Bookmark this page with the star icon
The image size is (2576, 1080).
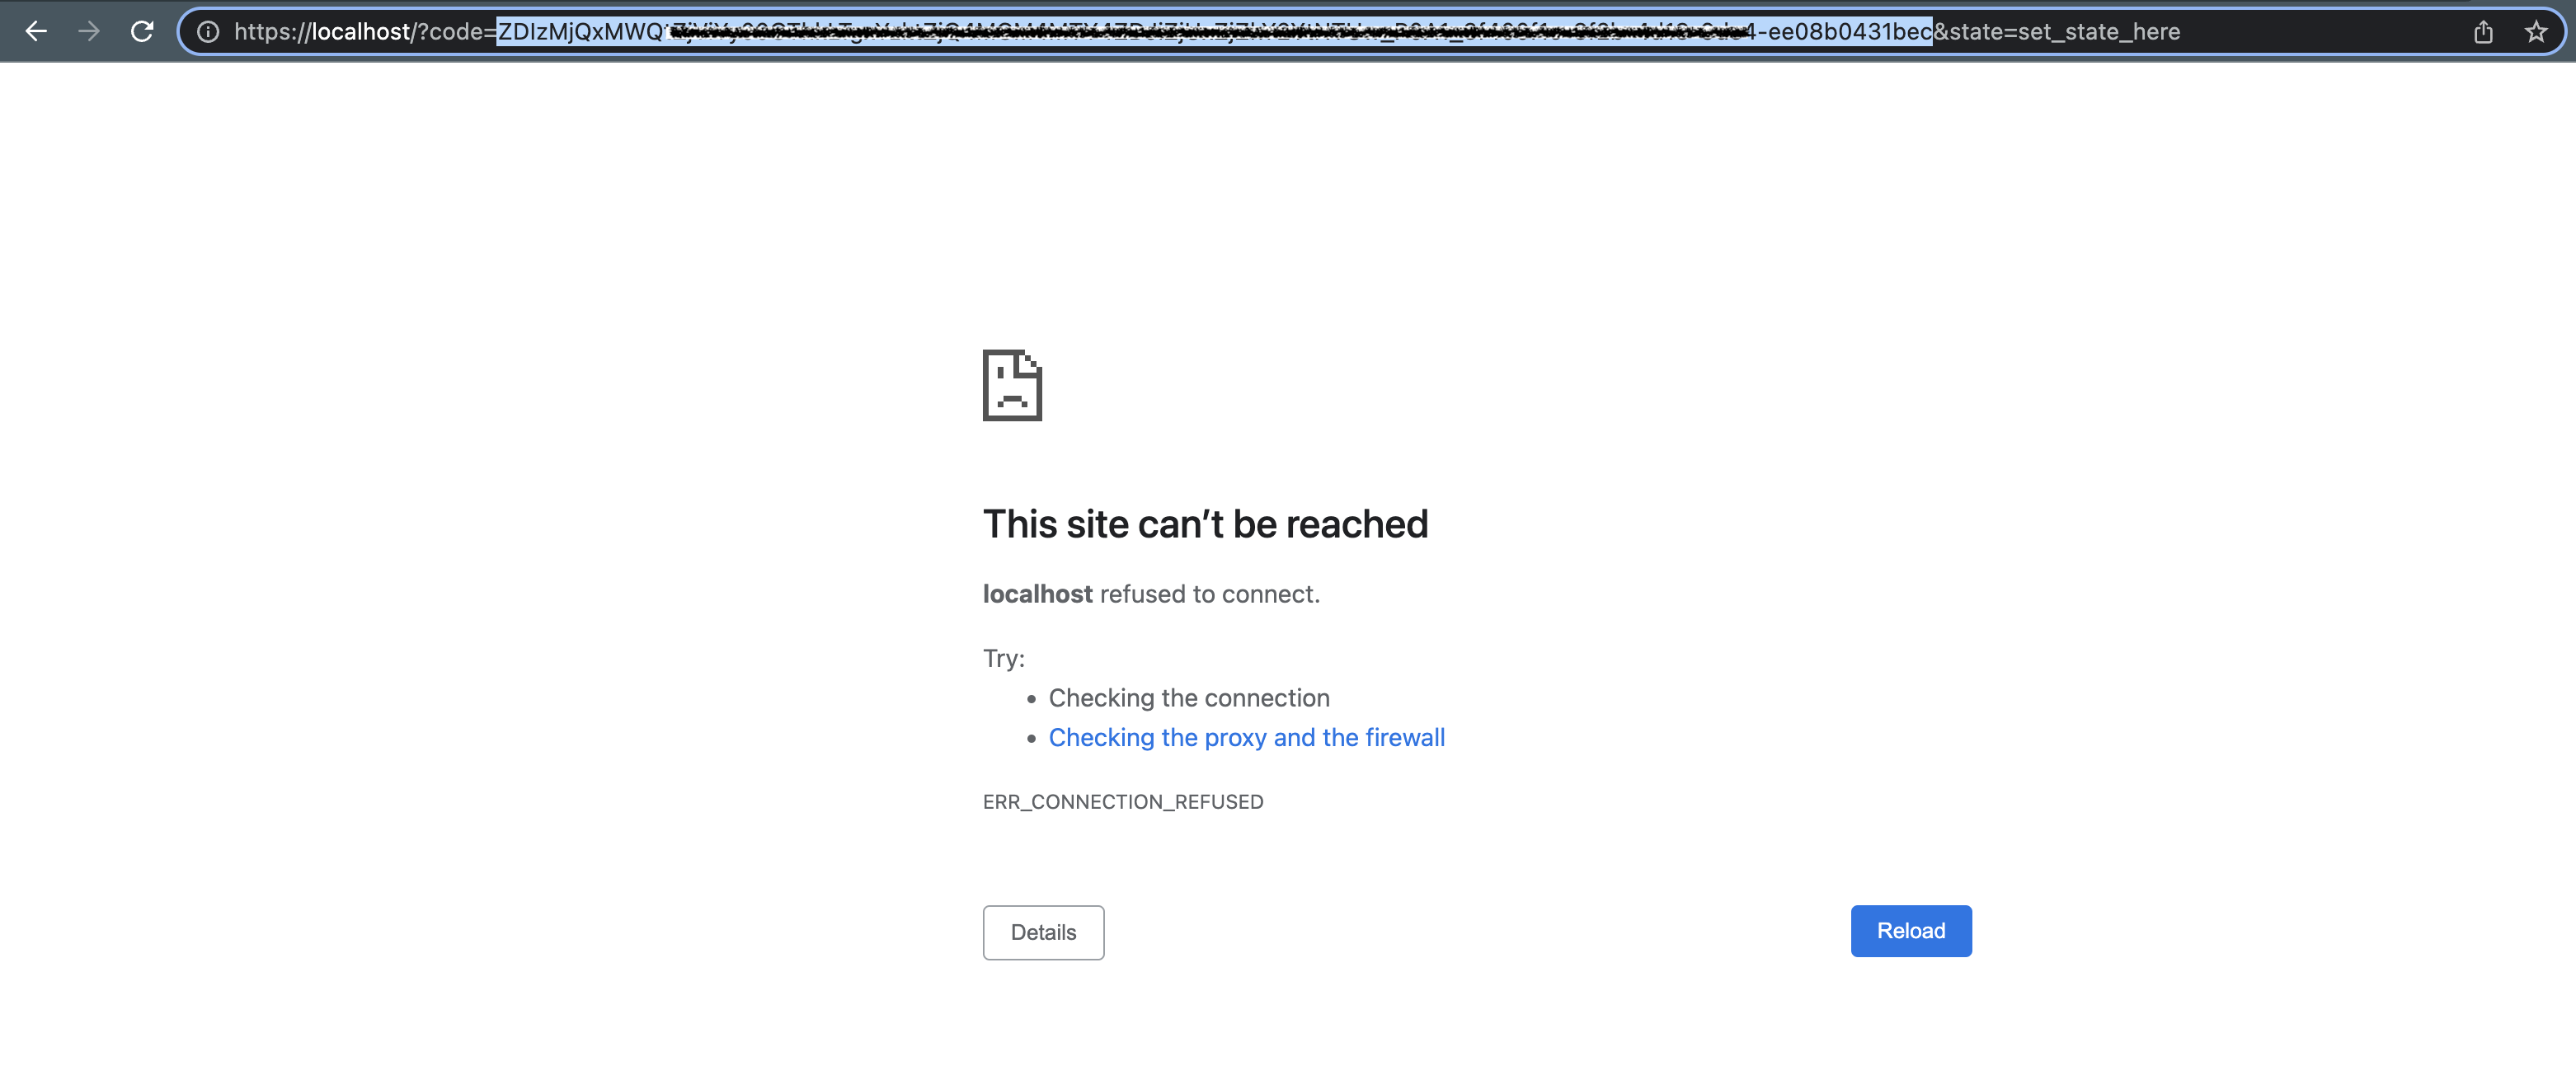pos(2535,32)
